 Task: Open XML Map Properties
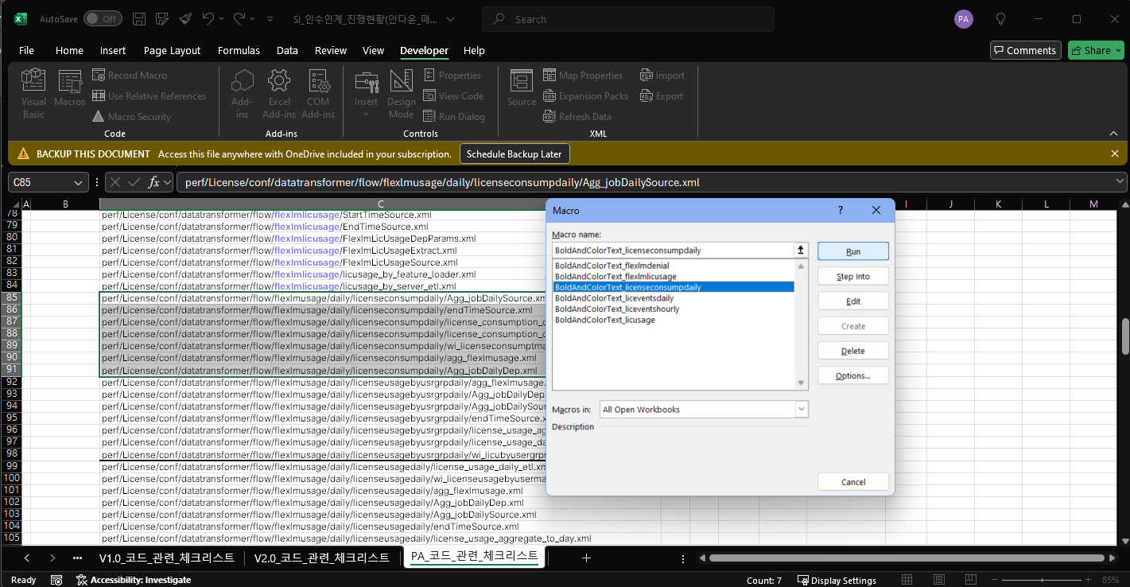coord(583,76)
